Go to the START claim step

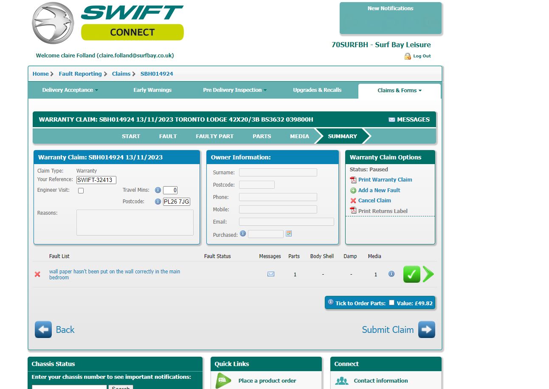[131, 136]
